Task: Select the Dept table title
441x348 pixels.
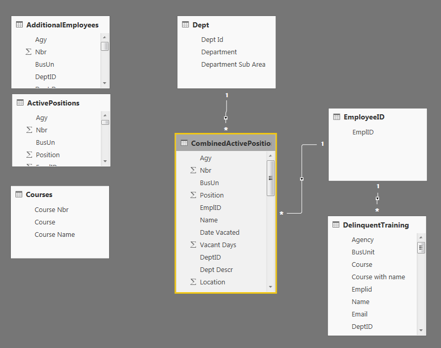Action: coord(201,25)
